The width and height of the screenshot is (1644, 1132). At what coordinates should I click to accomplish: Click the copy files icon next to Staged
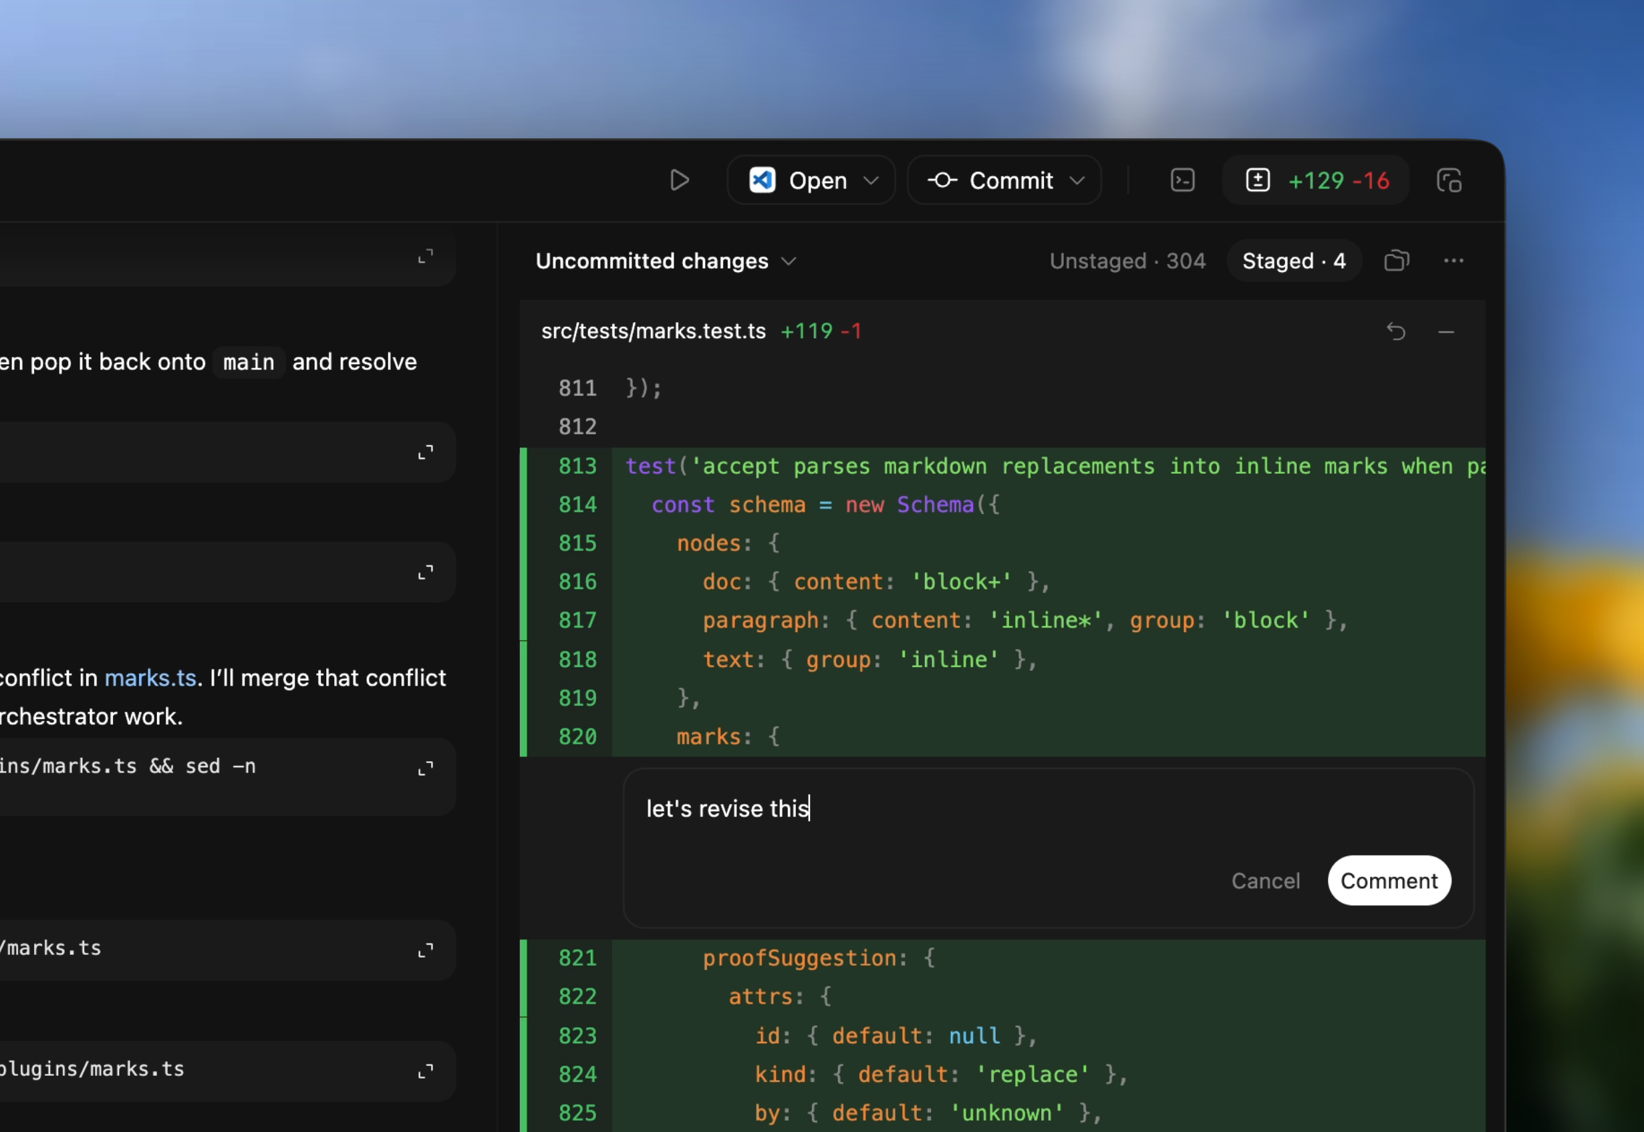pos(1397,261)
